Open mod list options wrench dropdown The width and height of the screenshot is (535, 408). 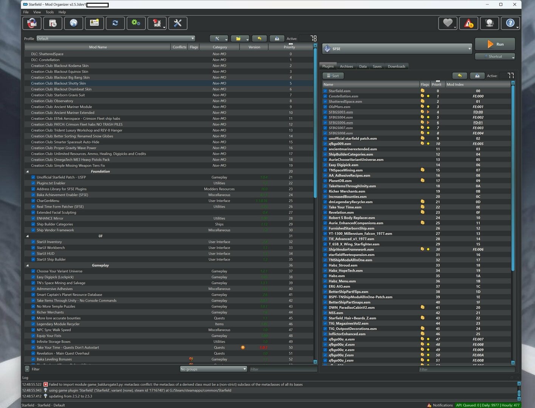click(219, 39)
